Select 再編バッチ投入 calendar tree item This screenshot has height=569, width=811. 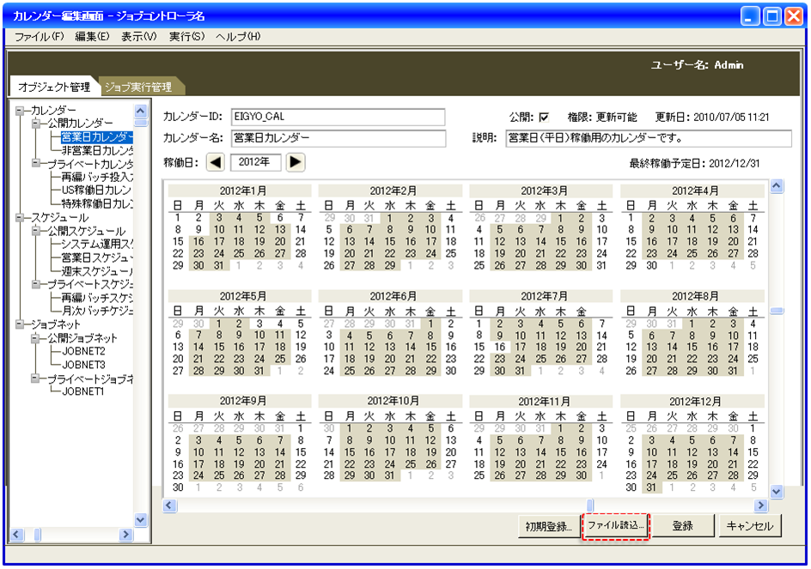[97, 177]
